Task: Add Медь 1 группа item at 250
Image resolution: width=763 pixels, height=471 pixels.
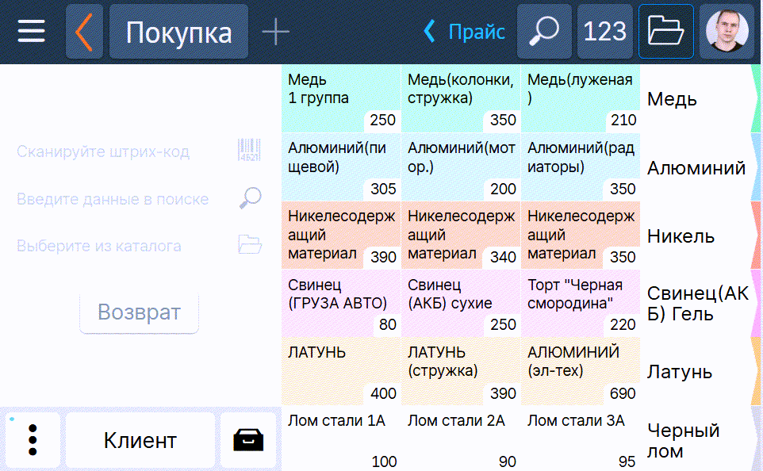Action: click(x=341, y=99)
